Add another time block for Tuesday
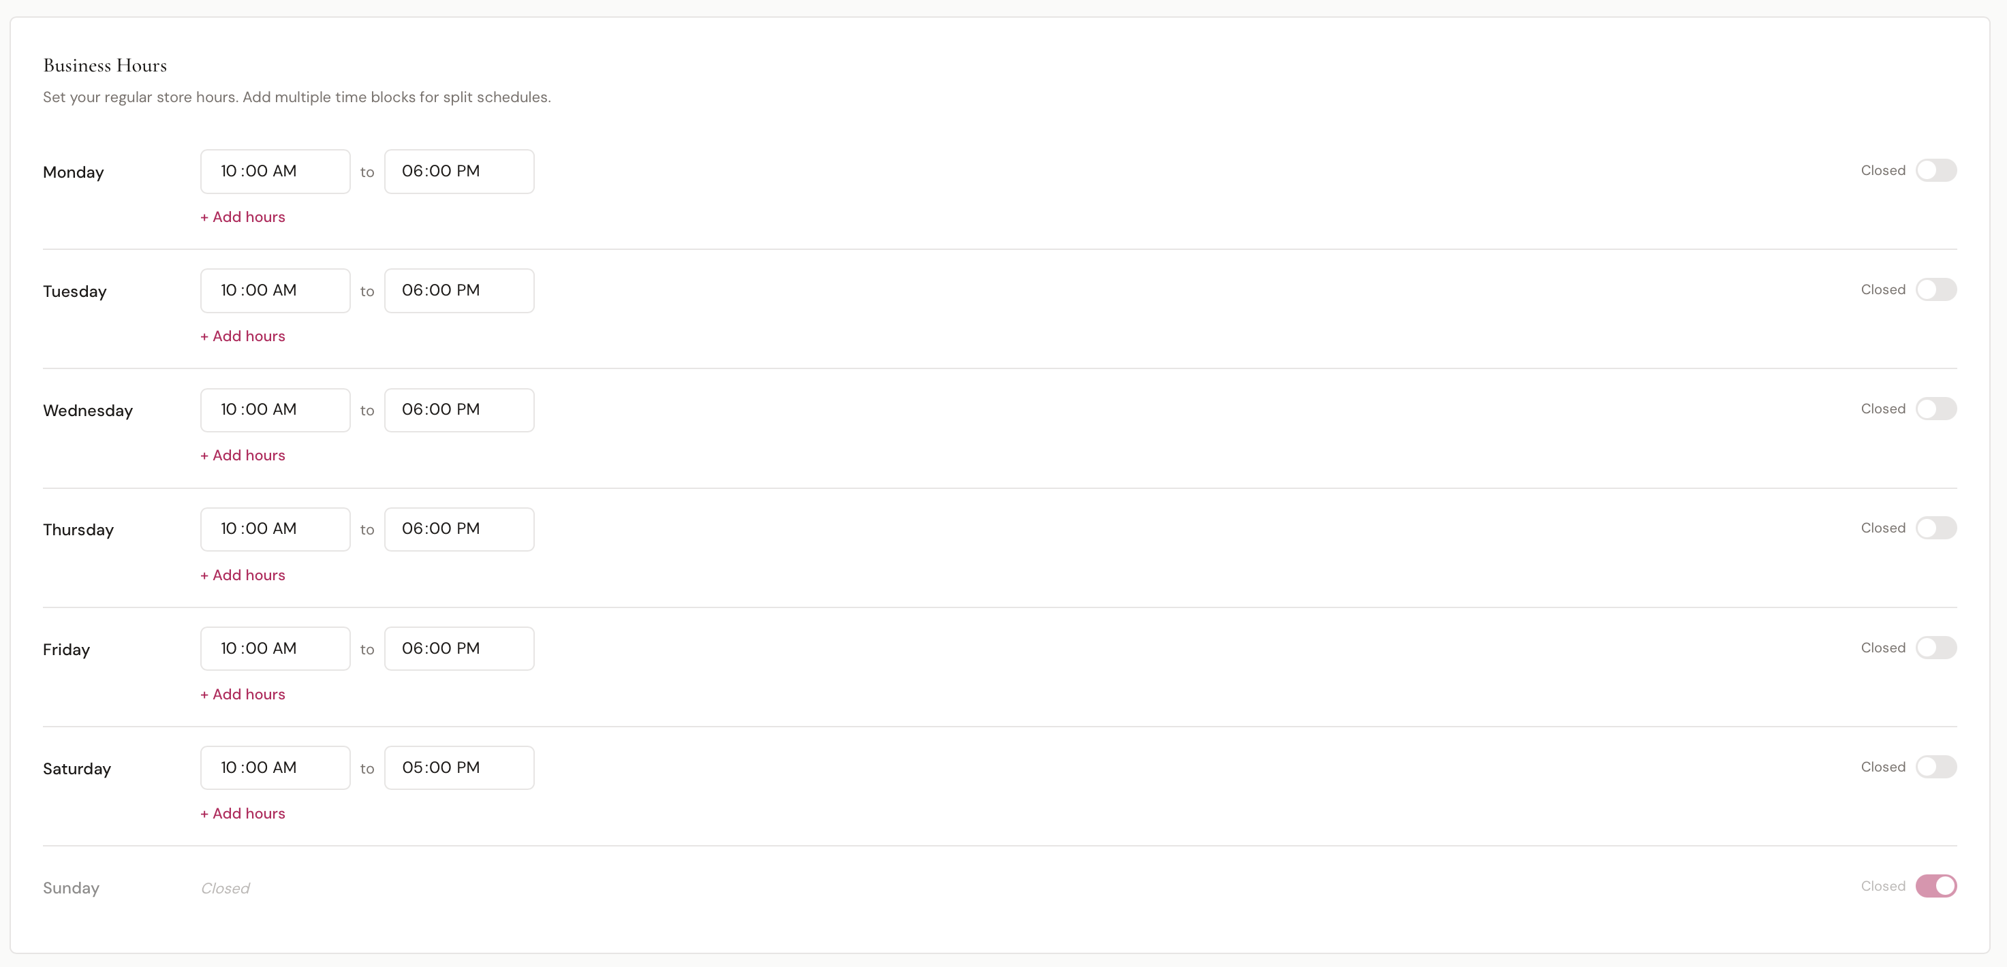The image size is (2007, 967). point(243,336)
